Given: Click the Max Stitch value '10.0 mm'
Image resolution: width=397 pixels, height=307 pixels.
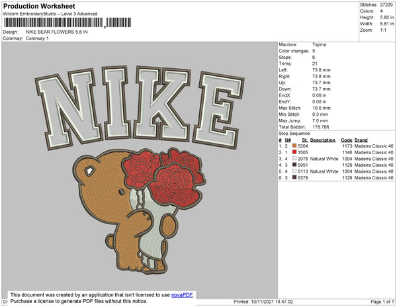Looking at the screenshot, I should [322, 108].
